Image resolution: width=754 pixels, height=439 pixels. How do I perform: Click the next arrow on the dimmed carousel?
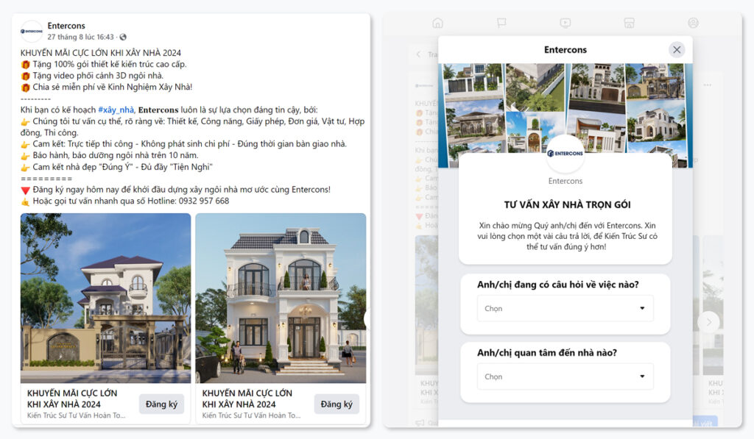[x=708, y=321]
